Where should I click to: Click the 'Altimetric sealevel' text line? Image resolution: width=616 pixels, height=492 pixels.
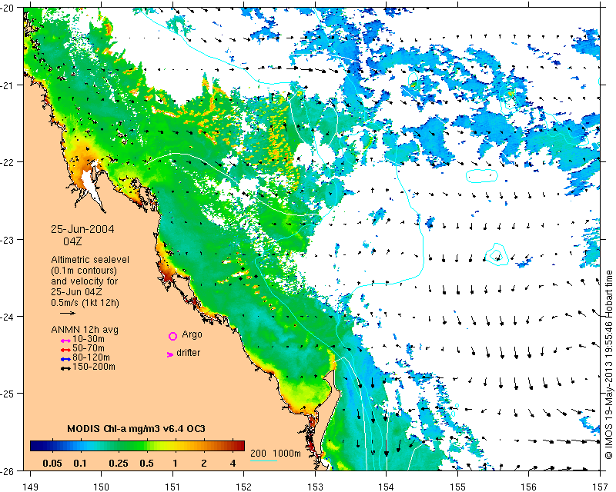(90, 260)
